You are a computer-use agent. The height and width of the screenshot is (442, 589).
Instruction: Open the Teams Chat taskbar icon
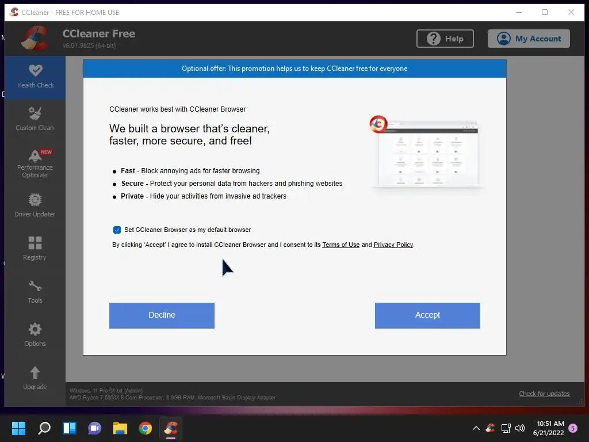point(95,428)
